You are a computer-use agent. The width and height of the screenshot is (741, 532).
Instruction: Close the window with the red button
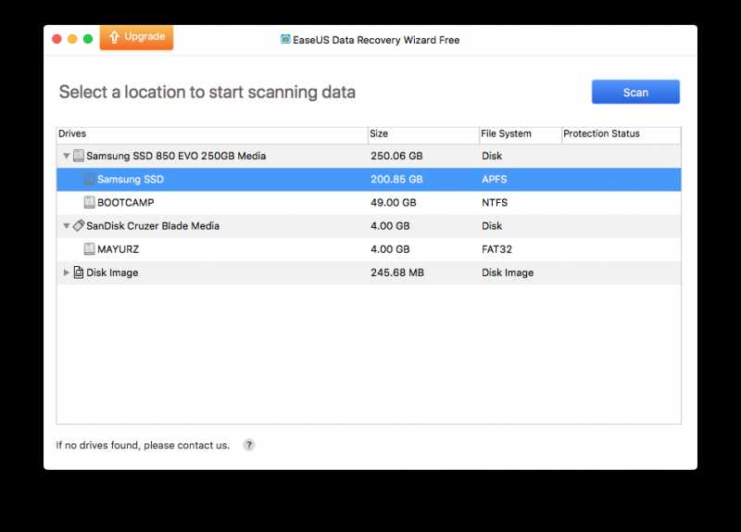(57, 39)
